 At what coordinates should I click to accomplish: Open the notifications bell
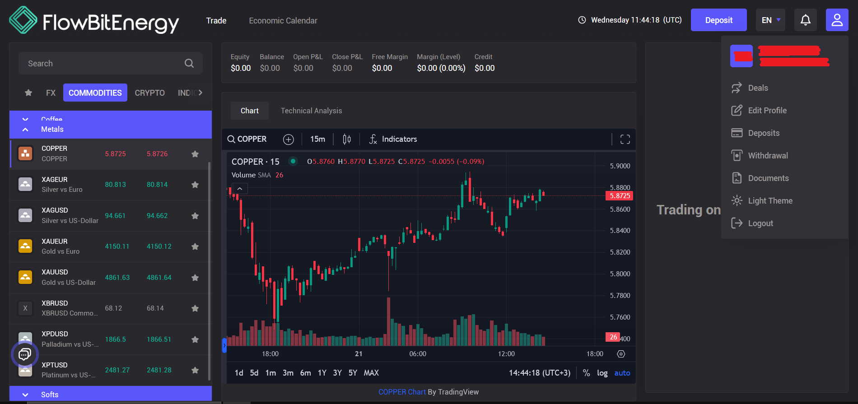click(805, 20)
